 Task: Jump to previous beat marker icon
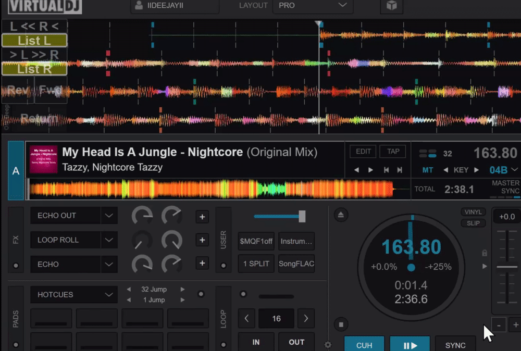(386, 170)
